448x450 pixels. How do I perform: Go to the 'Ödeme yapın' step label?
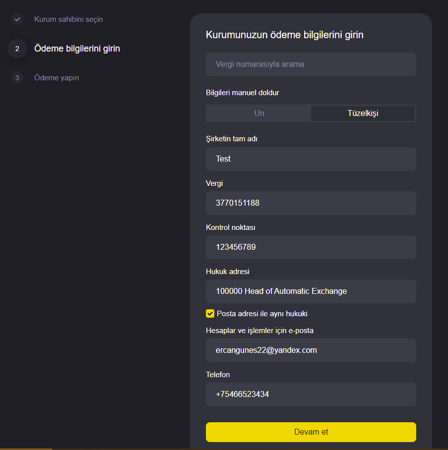click(x=57, y=78)
